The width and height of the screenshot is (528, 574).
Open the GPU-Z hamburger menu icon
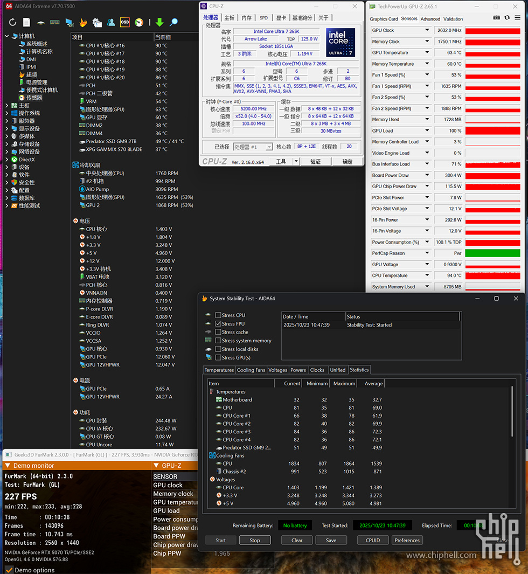(517, 18)
